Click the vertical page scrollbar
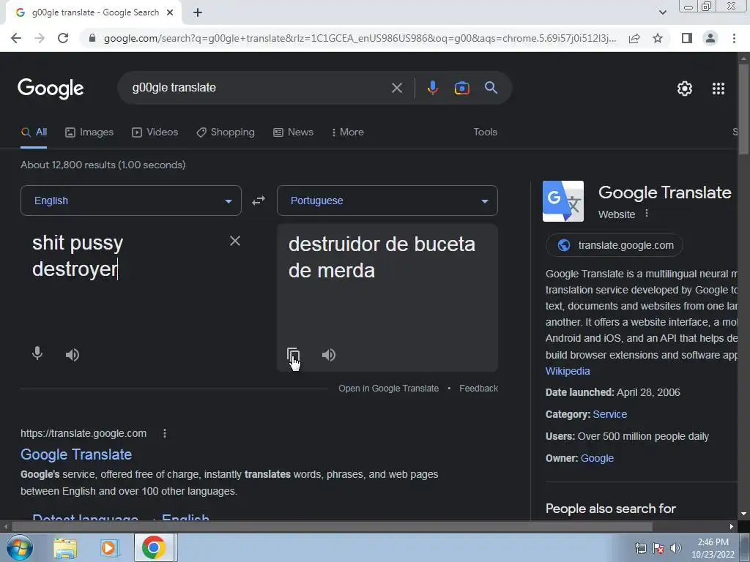 743,108
